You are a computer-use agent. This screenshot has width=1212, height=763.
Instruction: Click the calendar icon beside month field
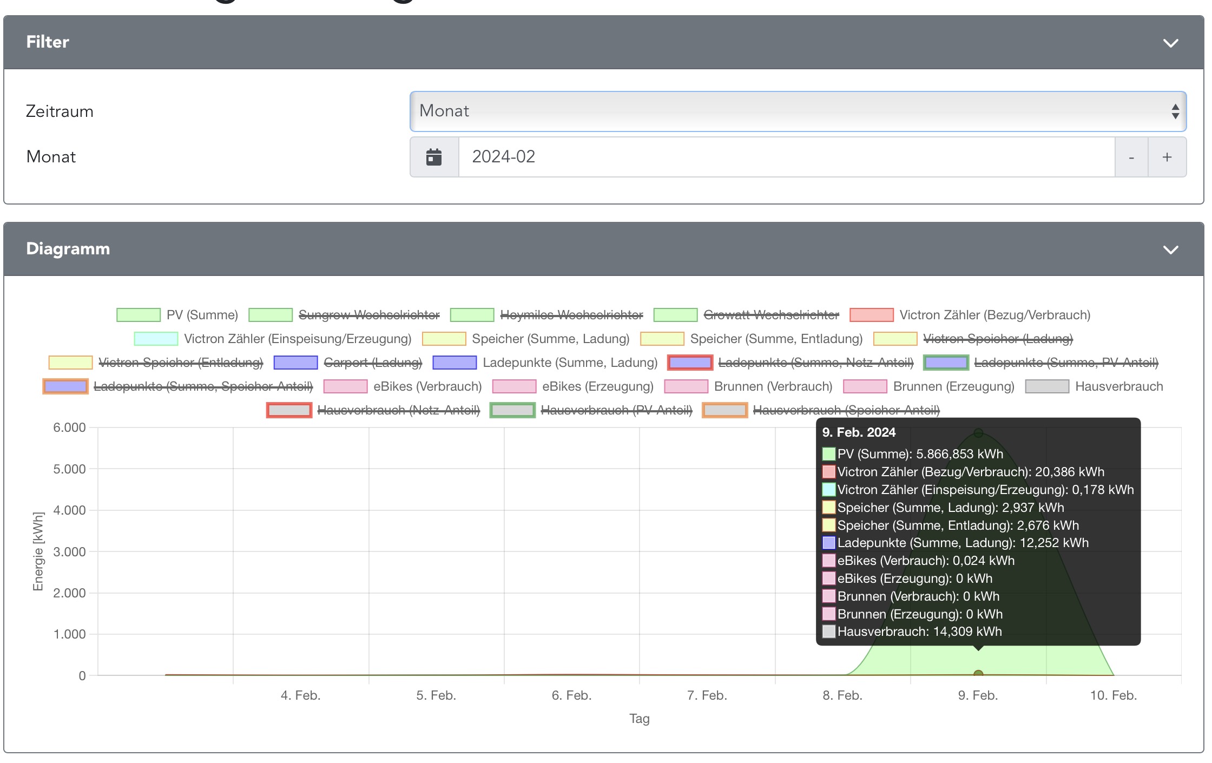click(x=434, y=157)
